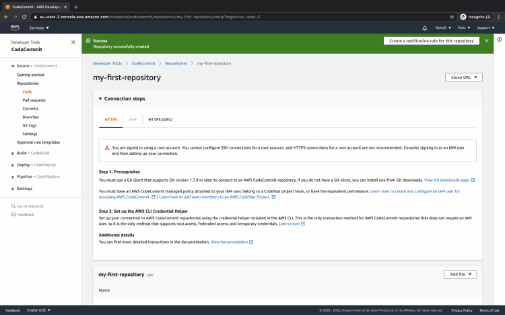Click the Name column header

coord(104,290)
